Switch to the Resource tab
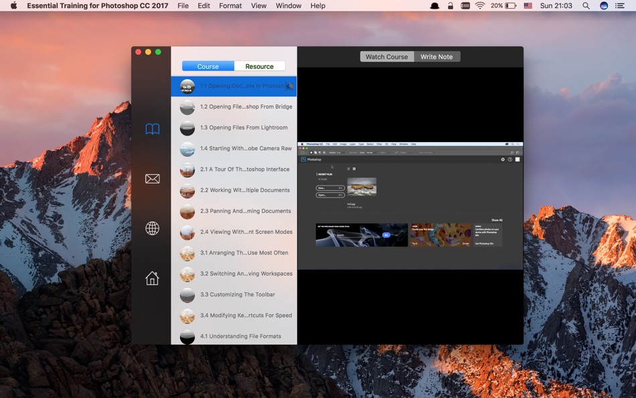The image size is (636, 398). pyautogui.click(x=260, y=66)
